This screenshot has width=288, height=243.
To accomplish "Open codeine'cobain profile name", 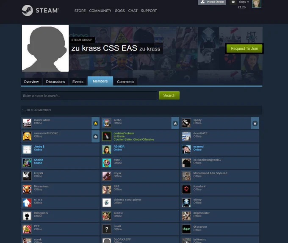I will [124, 133].
